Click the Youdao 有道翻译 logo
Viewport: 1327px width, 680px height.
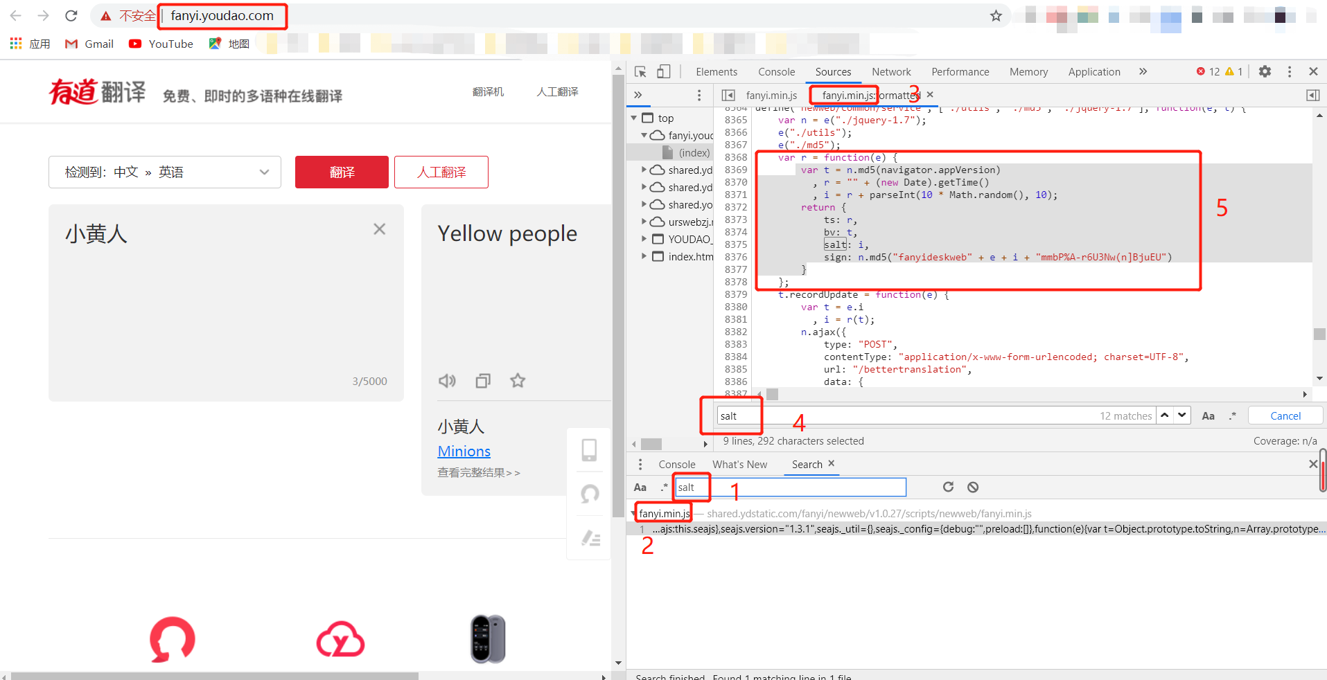click(x=97, y=92)
